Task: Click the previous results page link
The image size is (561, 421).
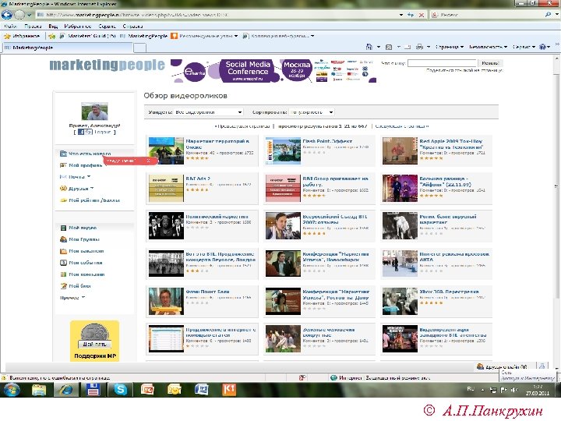Action: click(x=242, y=126)
